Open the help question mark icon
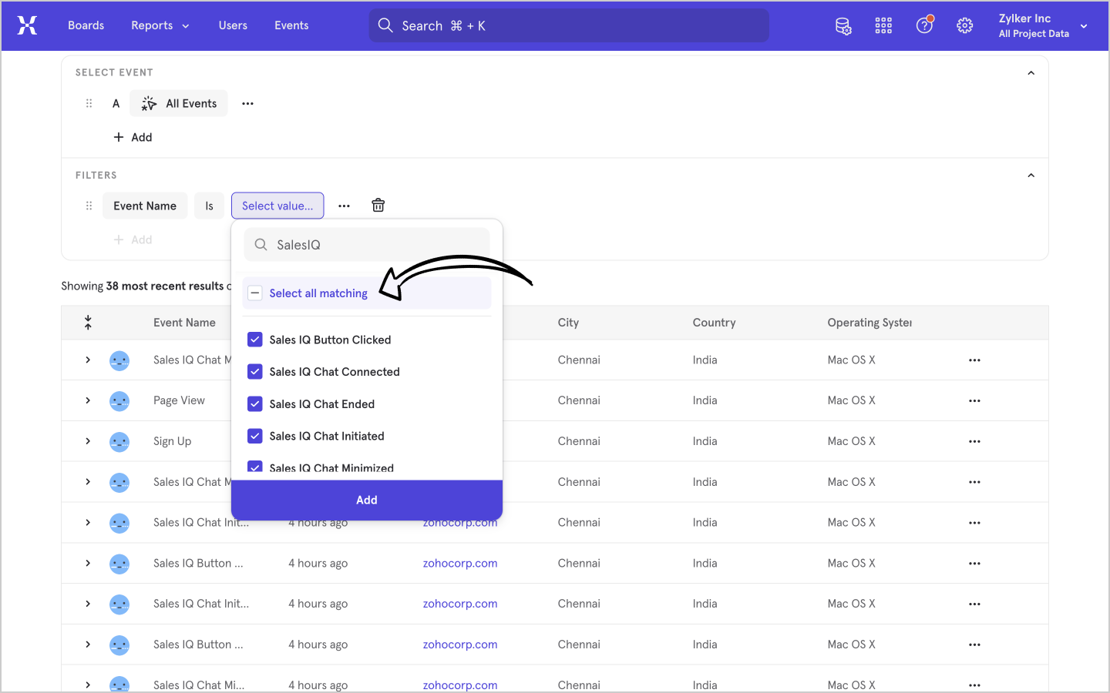 [x=924, y=25]
